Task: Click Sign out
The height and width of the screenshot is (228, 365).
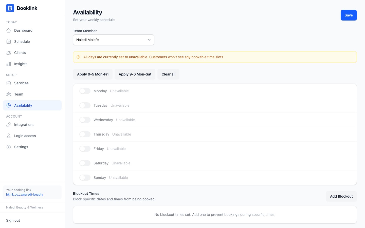Action: (x=13, y=220)
